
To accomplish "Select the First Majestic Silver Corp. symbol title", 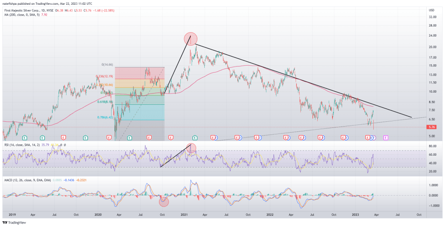I will click(21, 10).
